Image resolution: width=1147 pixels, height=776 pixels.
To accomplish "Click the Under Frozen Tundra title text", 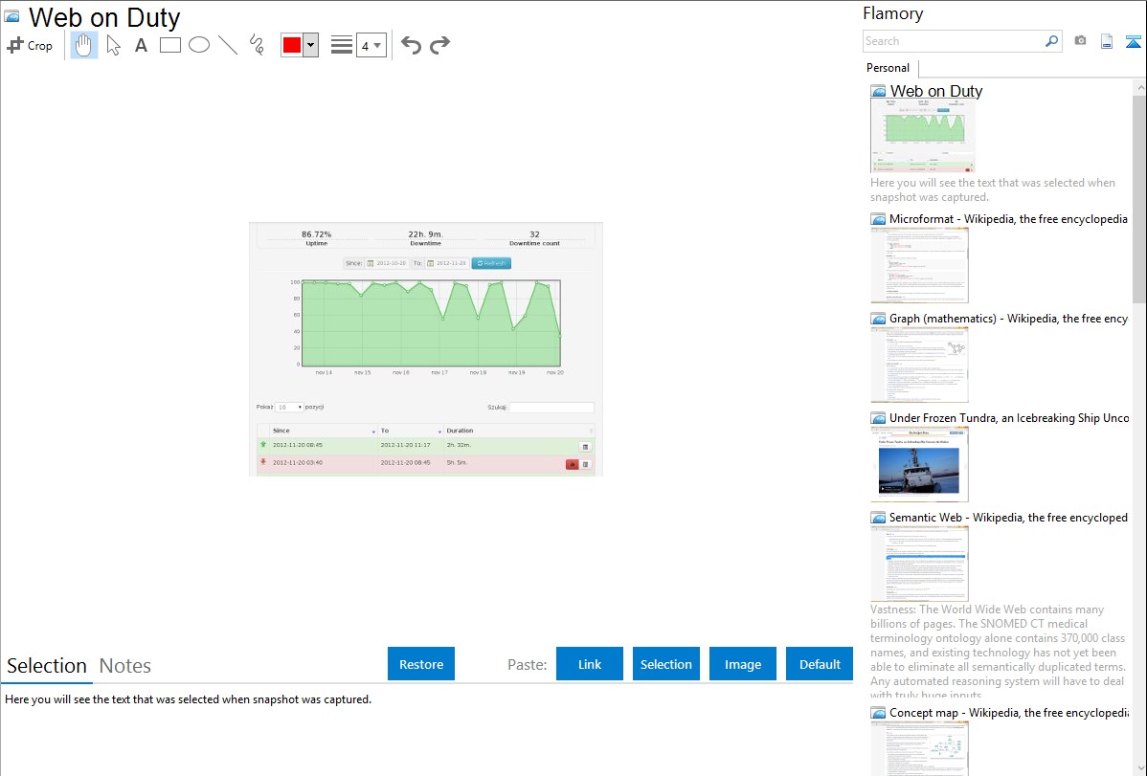I will pos(1009,417).
